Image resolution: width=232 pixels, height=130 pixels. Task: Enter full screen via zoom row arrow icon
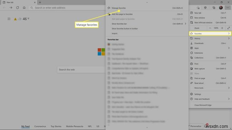(x=228, y=28)
